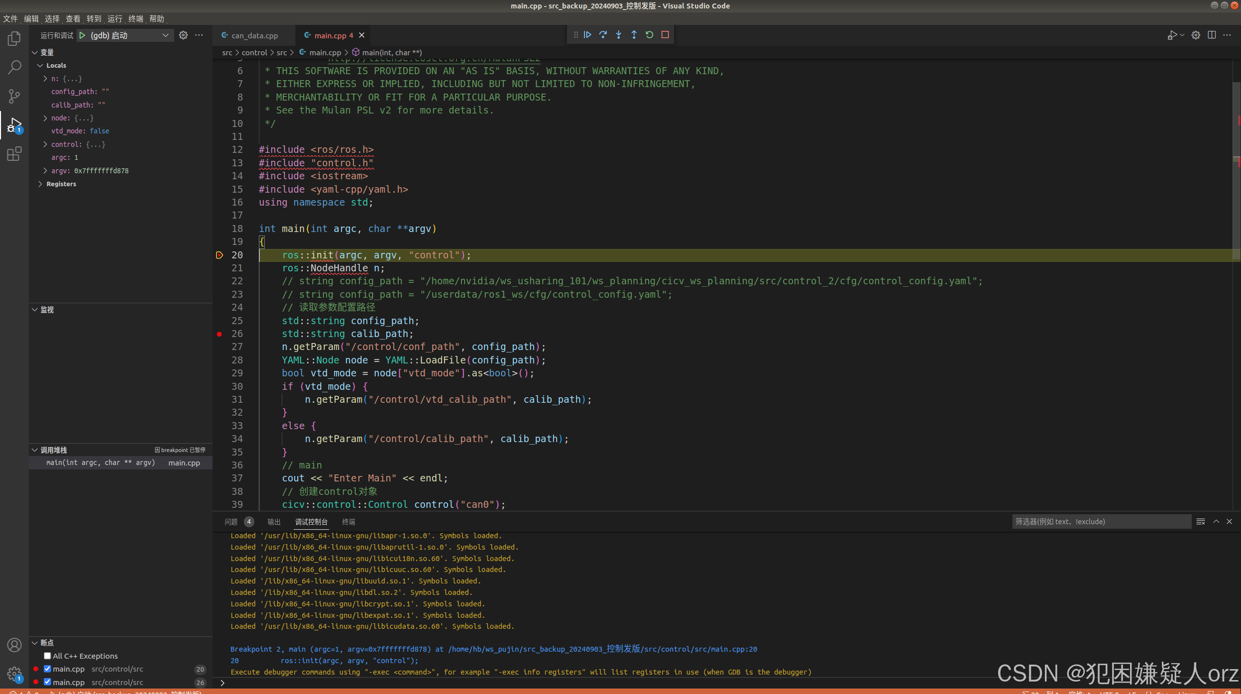
Task: Open Source Control view
Action: pos(14,96)
